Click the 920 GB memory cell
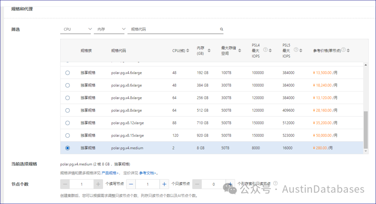 click(203, 135)
